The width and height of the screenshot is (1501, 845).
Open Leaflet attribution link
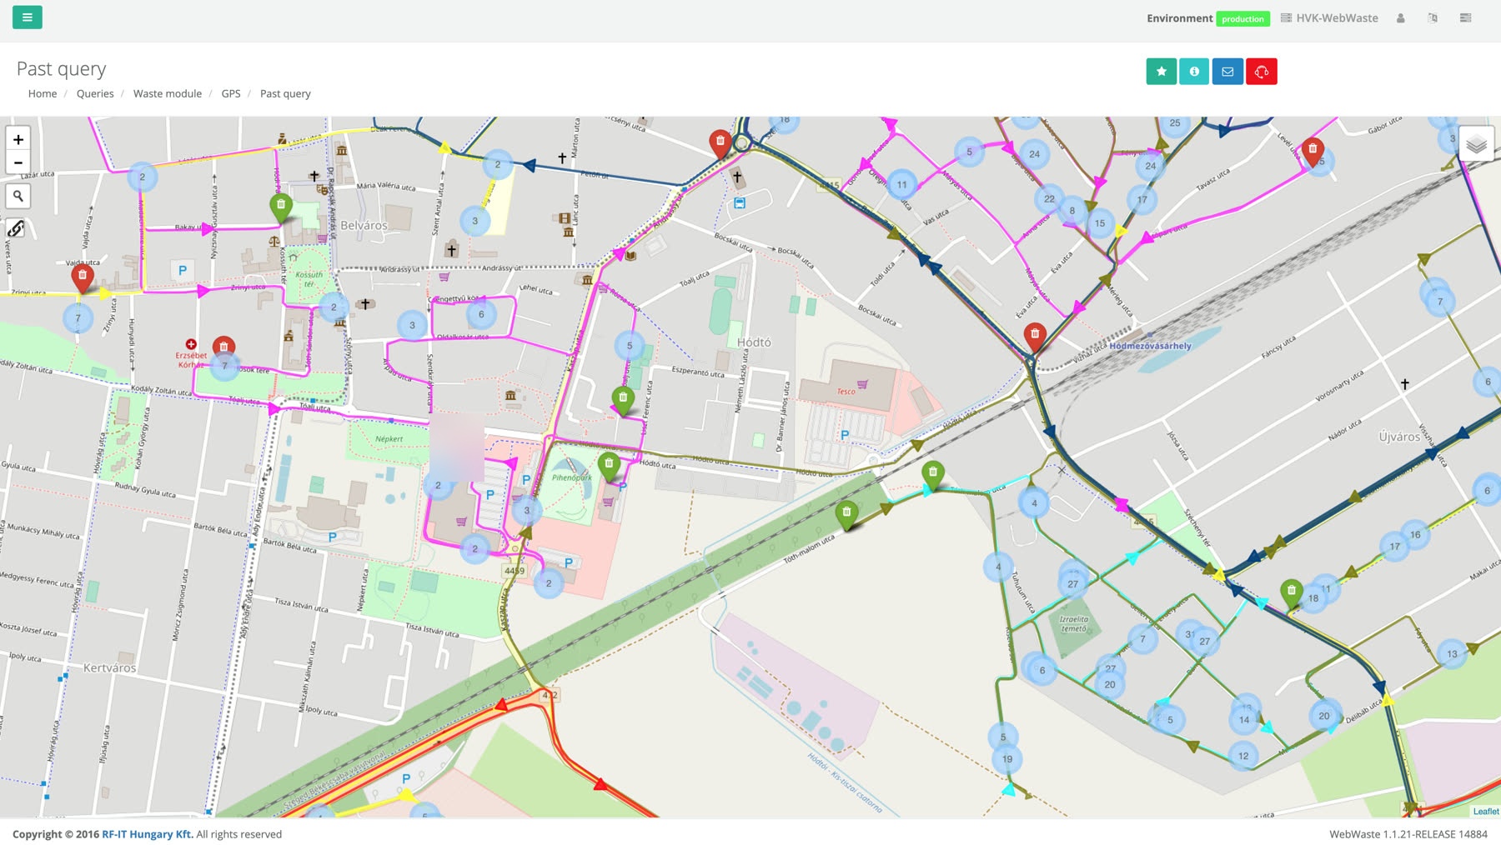click(x=1485, y=811)
